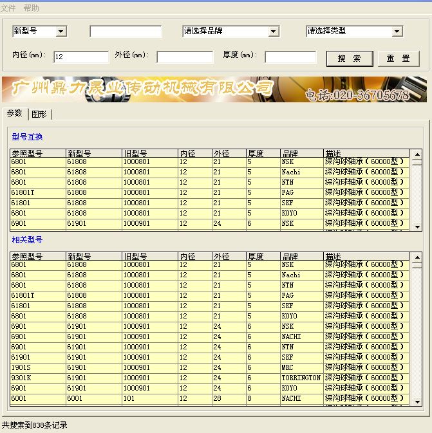The width and height of the screenshot is (432, 433).
Task: Click scroll up arrow in 型号互换 table
Action: point(417,154)
